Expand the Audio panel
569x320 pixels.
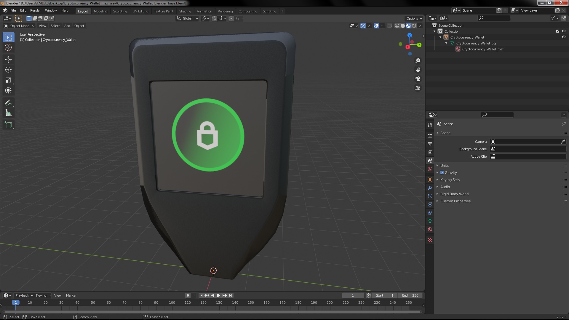(x=445, y=187)
